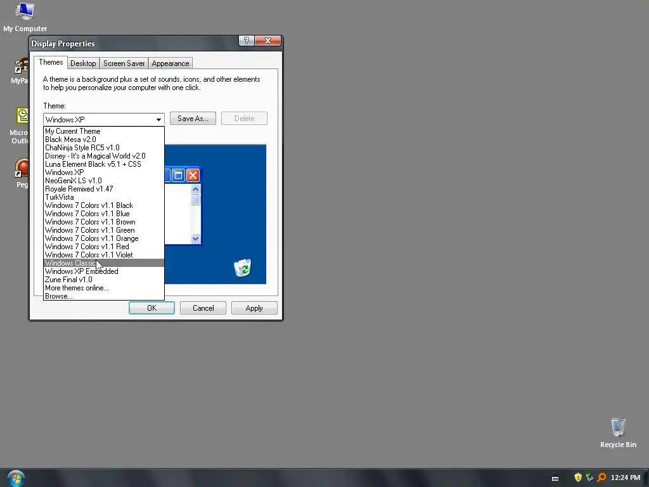
Task: Choose NeoGeniX LS v1.0 theme
Action: (x=104, y=181)
